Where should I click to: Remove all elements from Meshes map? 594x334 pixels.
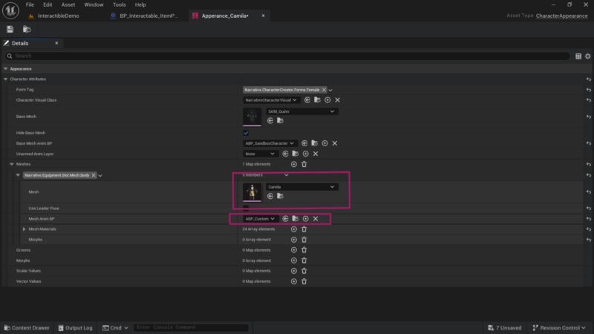[304, 164]
